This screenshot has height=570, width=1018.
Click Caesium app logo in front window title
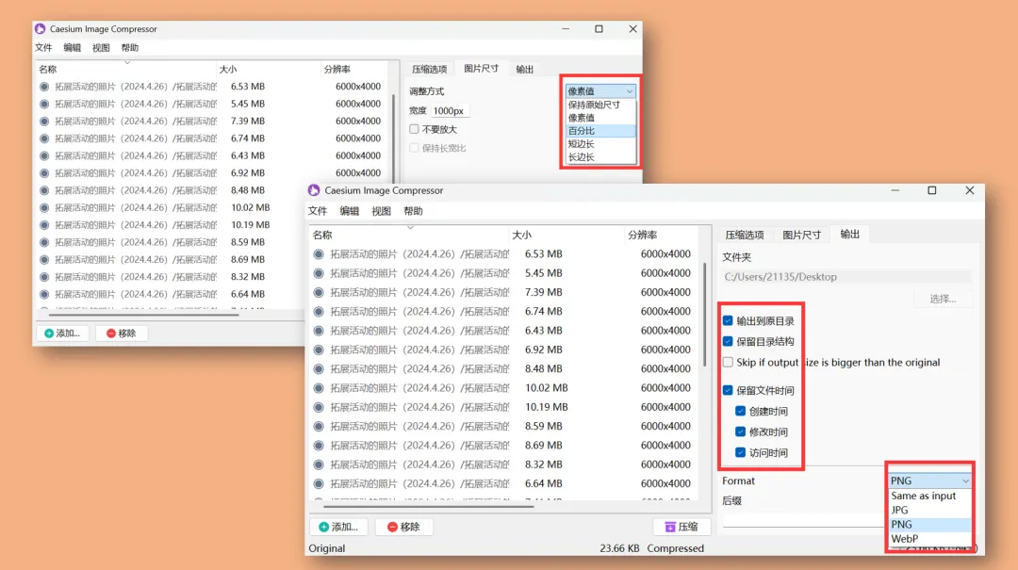(x=314, y=190)
